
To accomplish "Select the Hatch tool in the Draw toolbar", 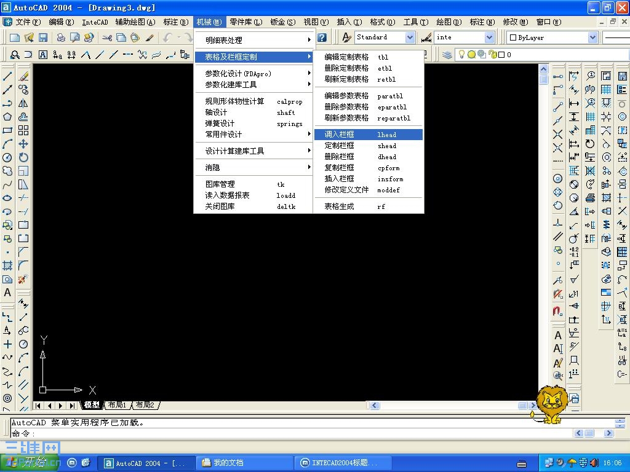I will pos(7,265).
